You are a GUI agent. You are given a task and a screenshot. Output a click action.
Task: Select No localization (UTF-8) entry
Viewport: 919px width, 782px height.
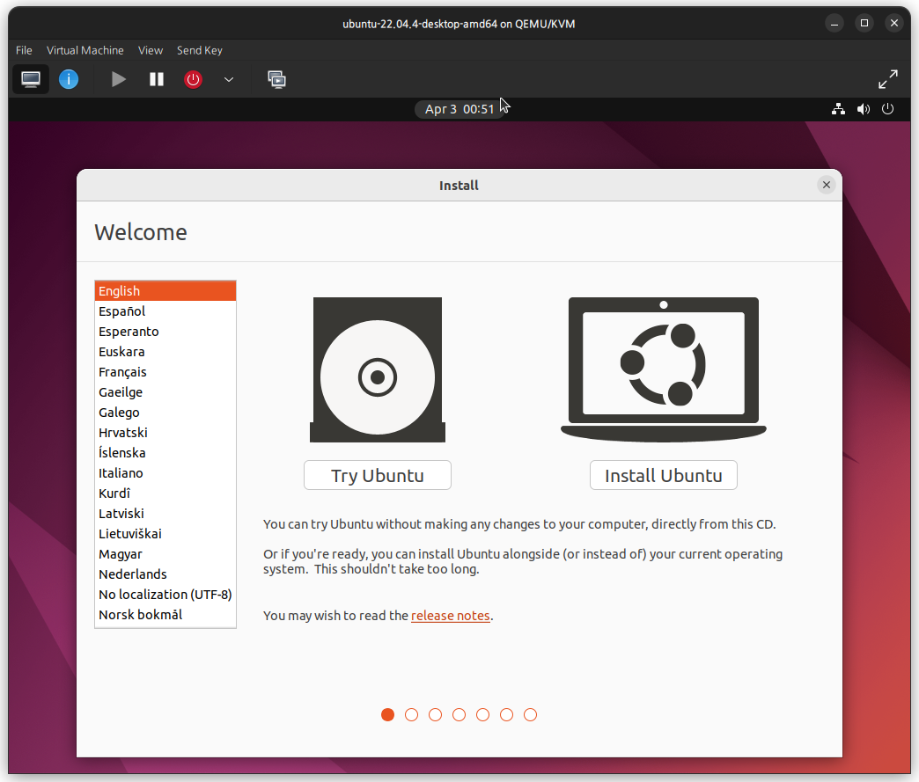(x=165, y=594)
